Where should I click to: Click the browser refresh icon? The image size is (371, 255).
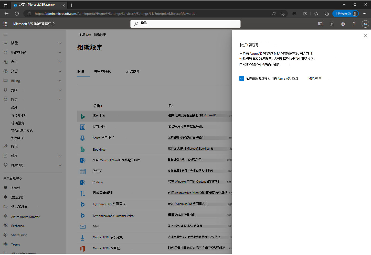(x=17, y=14)
